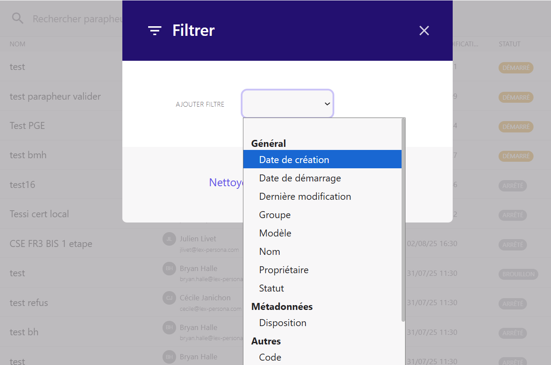Click Julien Livet's avatar icon
Viewport: 551px width, 365px height.
(x=169, y=239)
